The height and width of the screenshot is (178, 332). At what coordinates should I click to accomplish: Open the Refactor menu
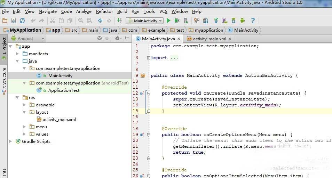click(x=104, y=11)
